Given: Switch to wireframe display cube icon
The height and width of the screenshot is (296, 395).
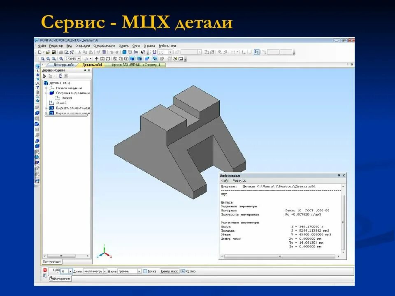Looking at the screenshot, I should pos(115,59).
